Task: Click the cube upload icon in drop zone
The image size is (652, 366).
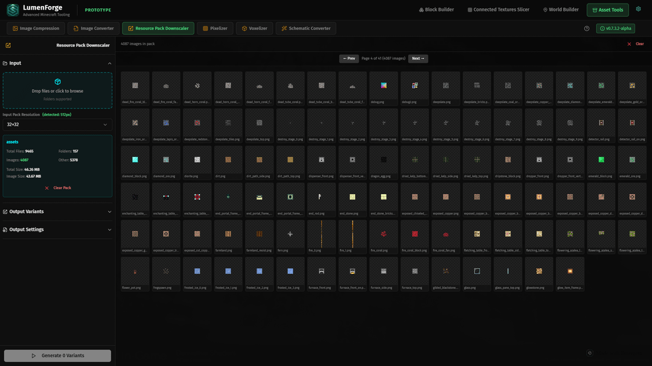Action: click(x=57, y=82)
